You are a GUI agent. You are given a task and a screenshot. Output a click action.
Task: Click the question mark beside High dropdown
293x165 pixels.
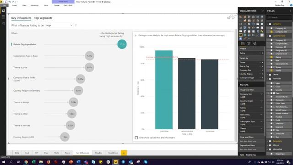76,25
